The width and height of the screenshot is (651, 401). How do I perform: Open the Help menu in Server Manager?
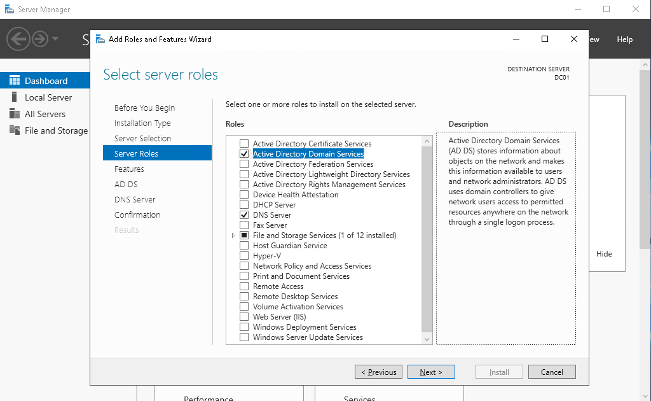624,39
